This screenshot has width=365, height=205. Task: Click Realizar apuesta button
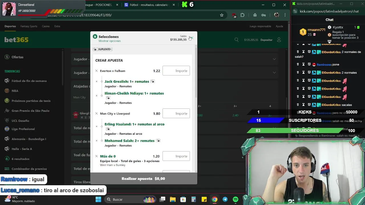pyautogui.click(x=144, y=179)
